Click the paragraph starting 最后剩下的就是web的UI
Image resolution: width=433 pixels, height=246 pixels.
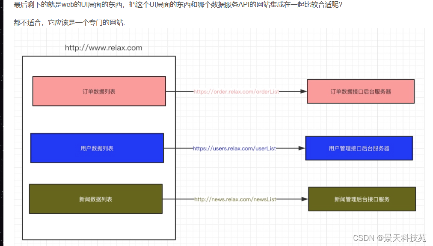(x=178, y=5)
